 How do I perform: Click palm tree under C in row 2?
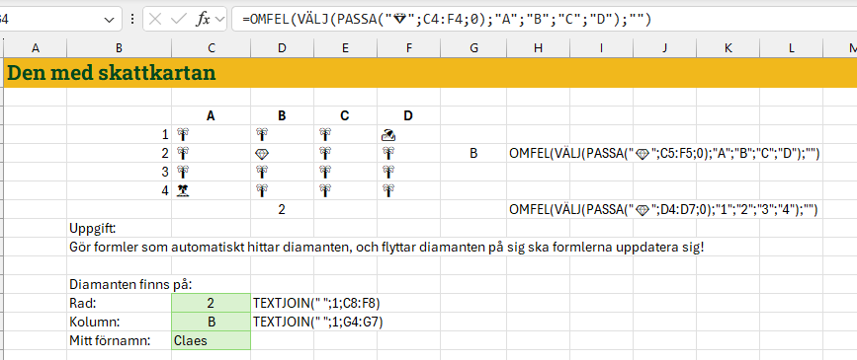click(326, 154)
